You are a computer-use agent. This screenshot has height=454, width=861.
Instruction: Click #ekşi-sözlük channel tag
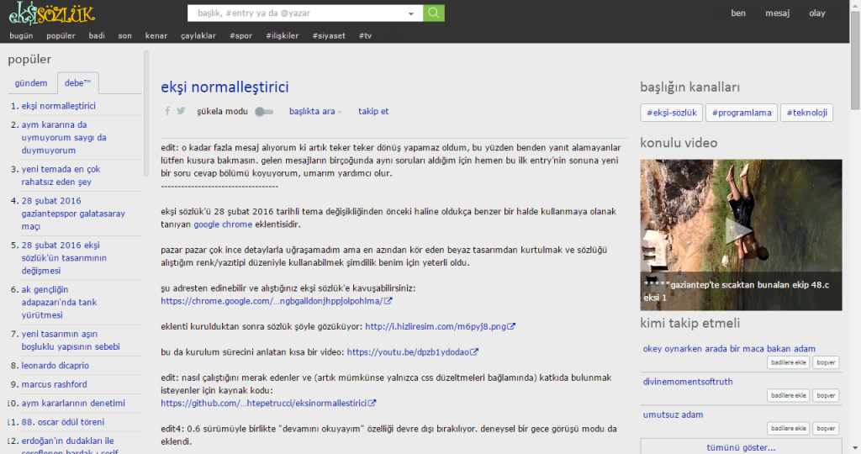coord(672,113)
